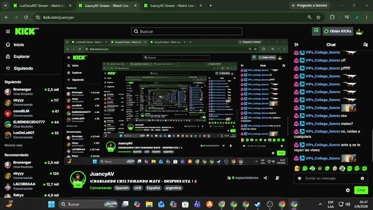
Task: Click the person icon beside the share icon
Action: [x=277, y=178]
